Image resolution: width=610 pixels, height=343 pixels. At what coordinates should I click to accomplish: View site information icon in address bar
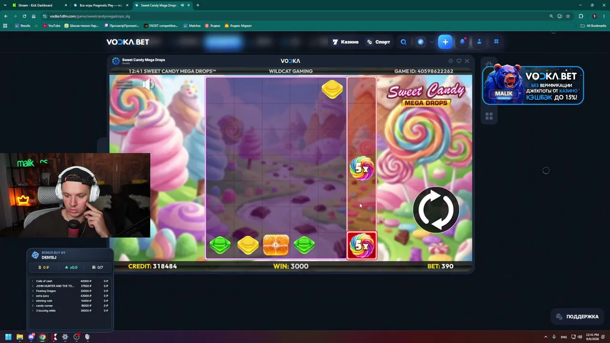pos(45,16)
